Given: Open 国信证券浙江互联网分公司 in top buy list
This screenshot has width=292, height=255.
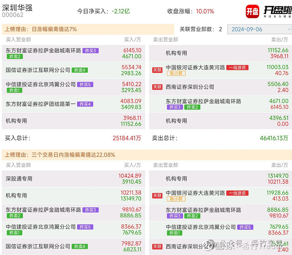Looking at the screenshot, I should click(38, 70).
